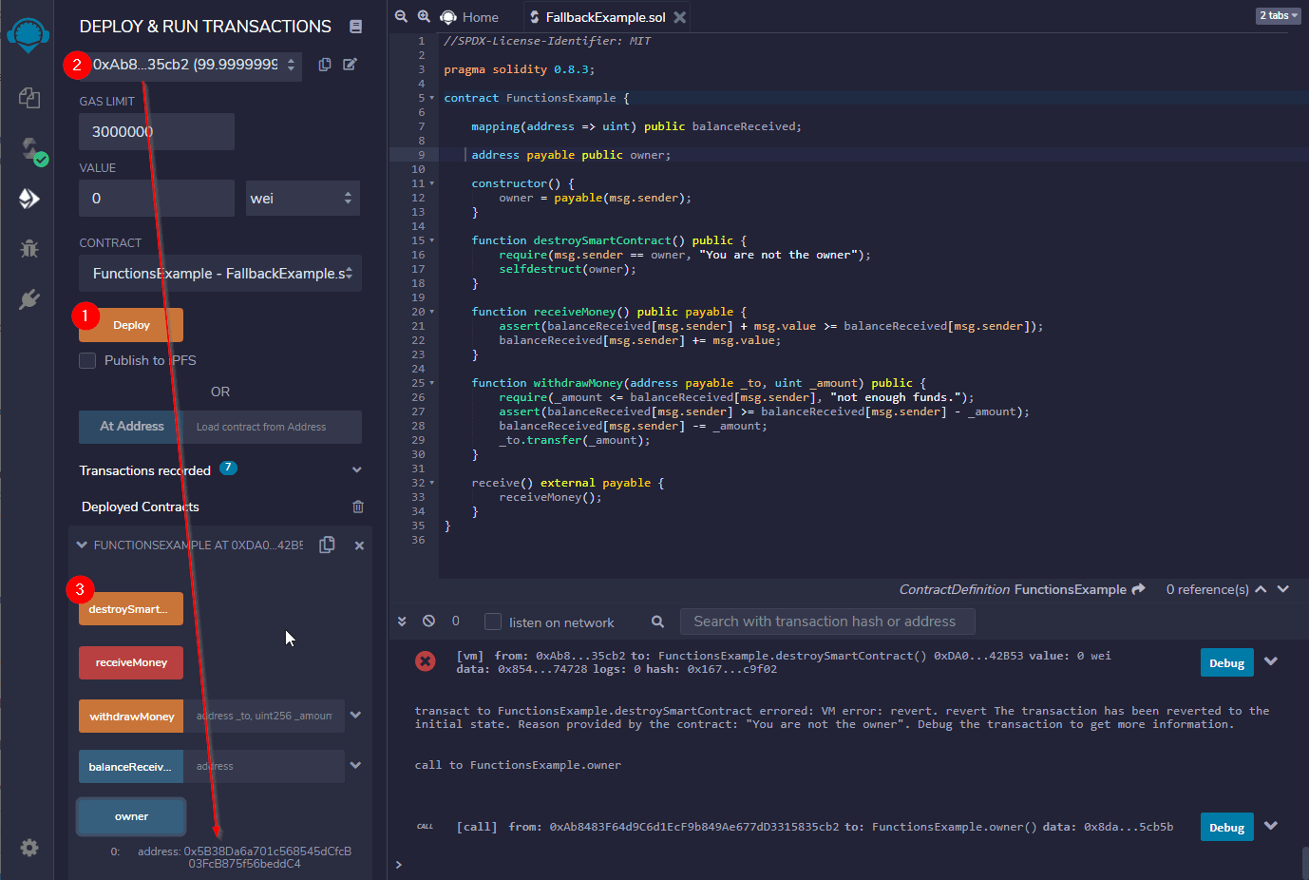This screenshot has height=880, width=1309.
Task: Expand the failed transaction log details
Action: (x=1271, y=661)
